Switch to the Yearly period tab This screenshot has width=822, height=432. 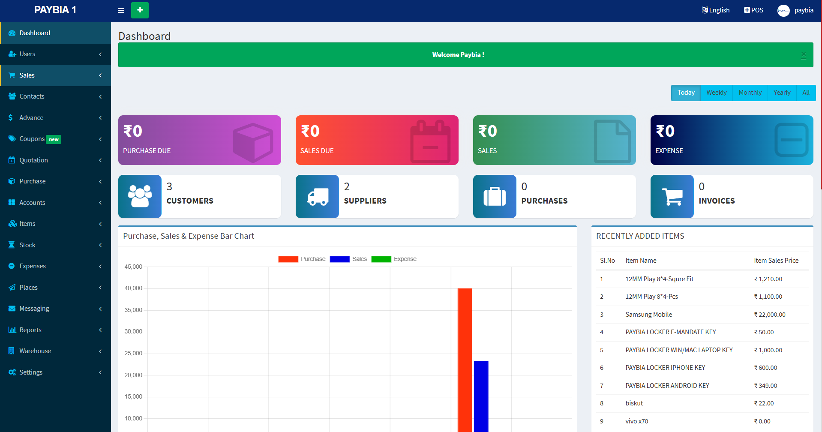pos(782,93)
